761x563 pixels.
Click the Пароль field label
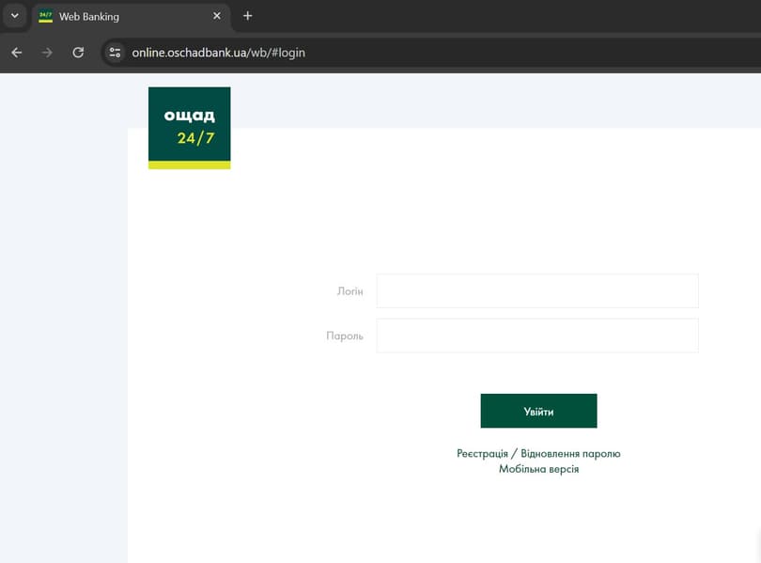pos(345,336)
